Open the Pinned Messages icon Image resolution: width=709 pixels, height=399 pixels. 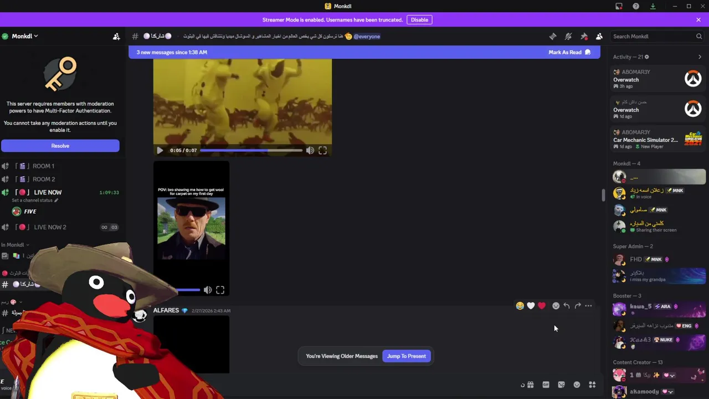pyautogui.click(x=584, y=37)
